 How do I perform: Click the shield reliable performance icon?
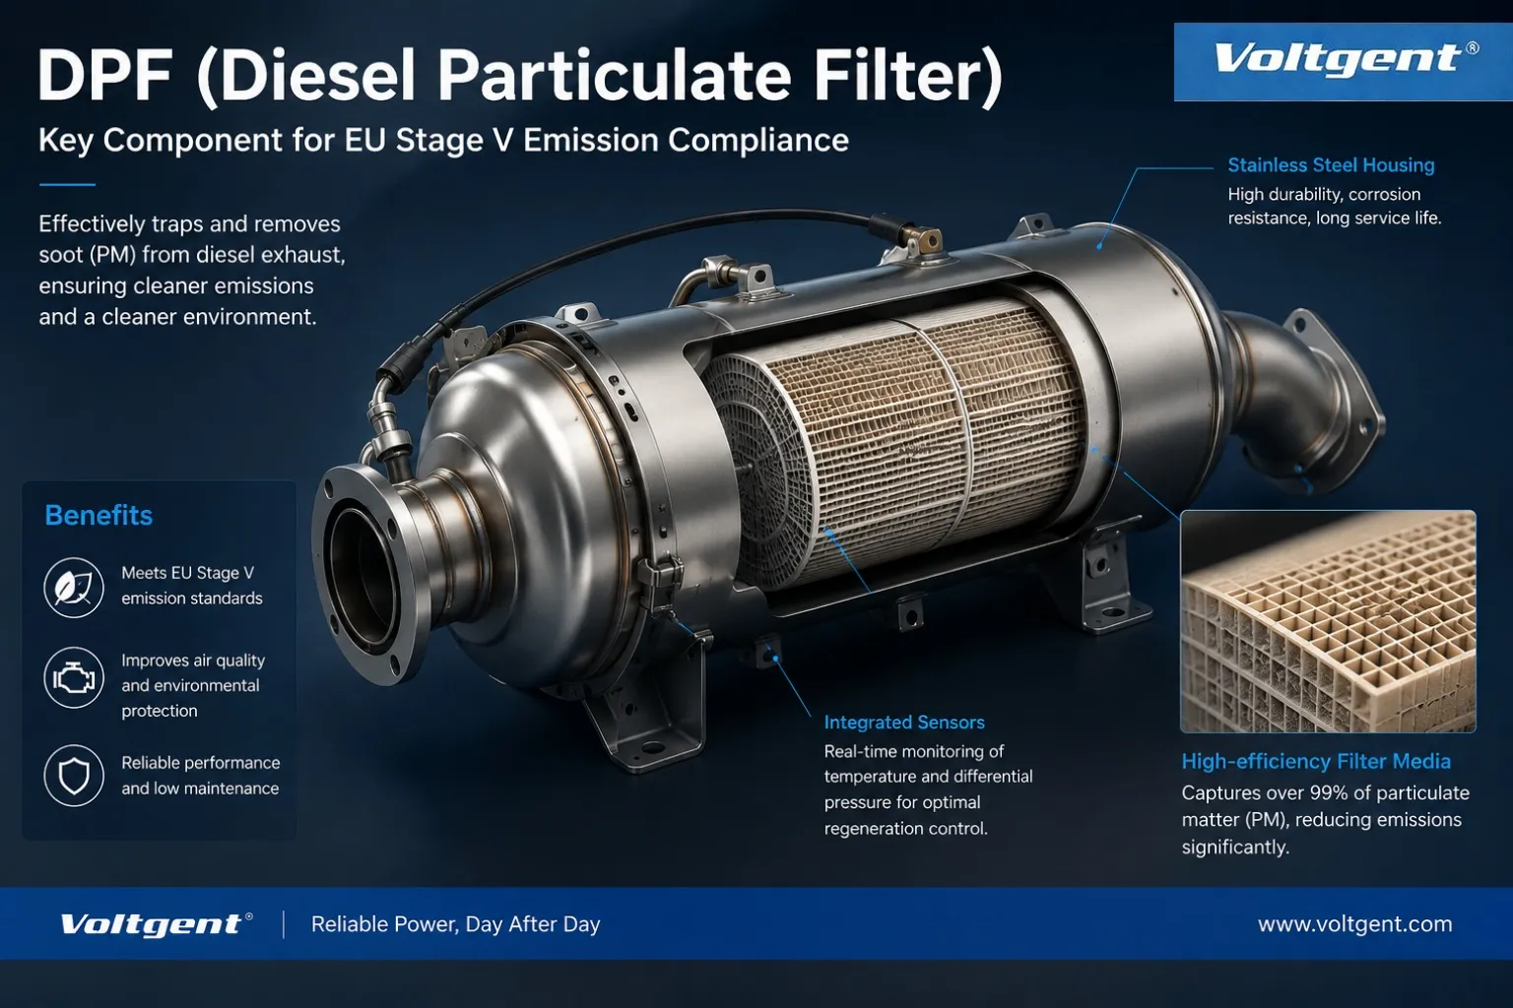(74, 776)
